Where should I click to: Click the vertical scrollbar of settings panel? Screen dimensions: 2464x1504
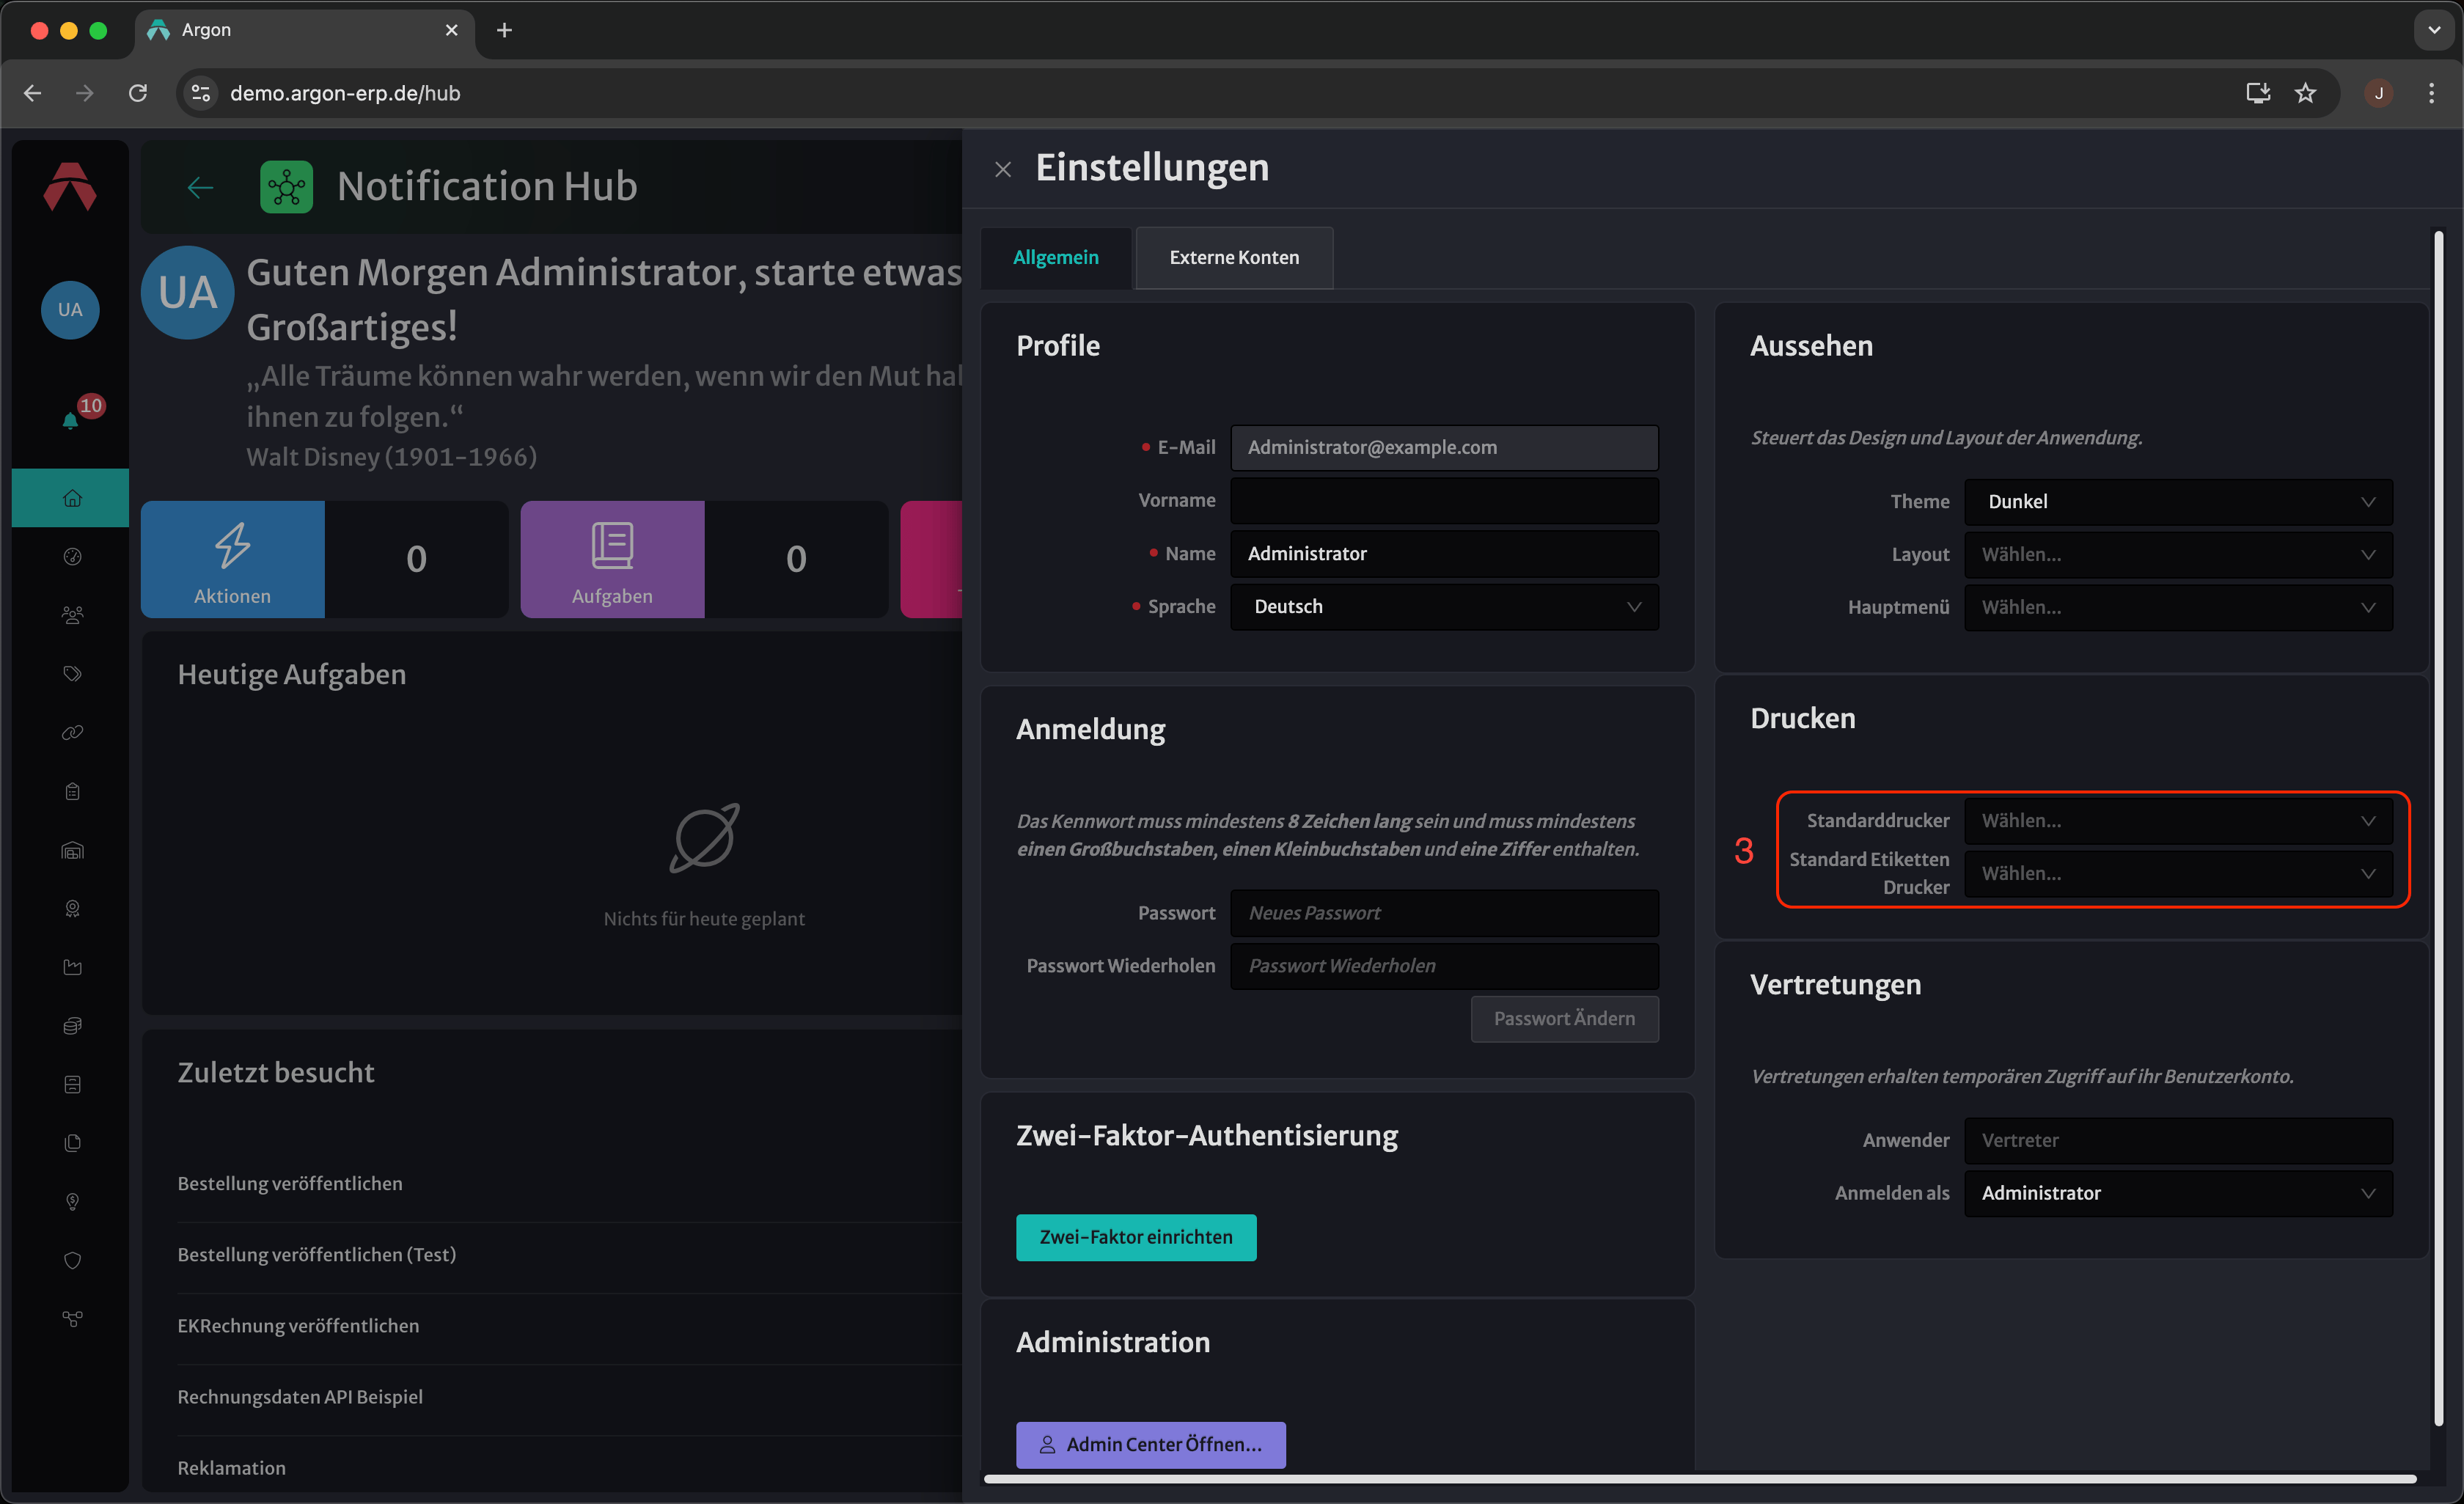tap(2438, 828)
